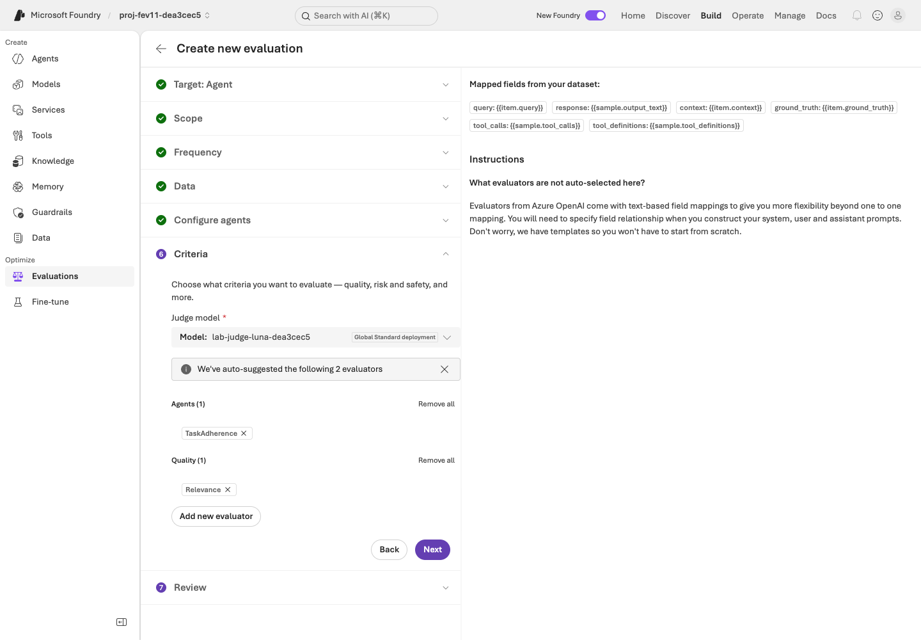Open the Memory sidebar icon
The width and height of the screenshot is (921, 640).
click(x=18, y=187)
